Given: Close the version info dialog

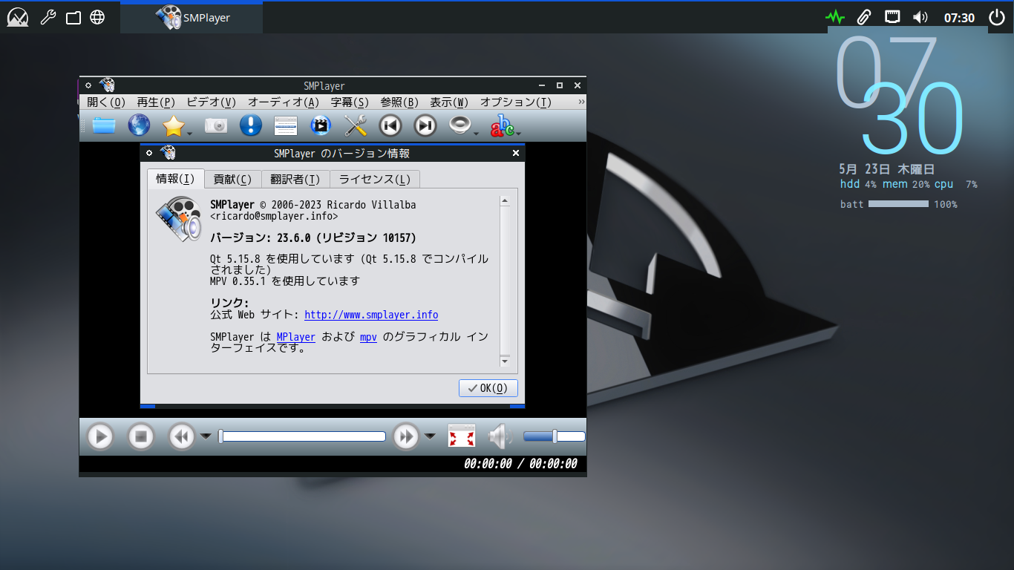Looking at the screenshot, I should [516, 153].
